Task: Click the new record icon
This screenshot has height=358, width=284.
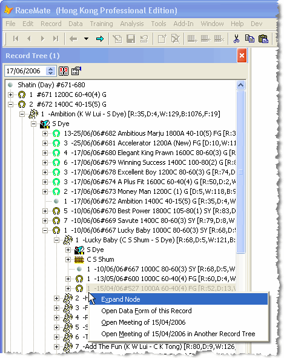Action: 162,39
